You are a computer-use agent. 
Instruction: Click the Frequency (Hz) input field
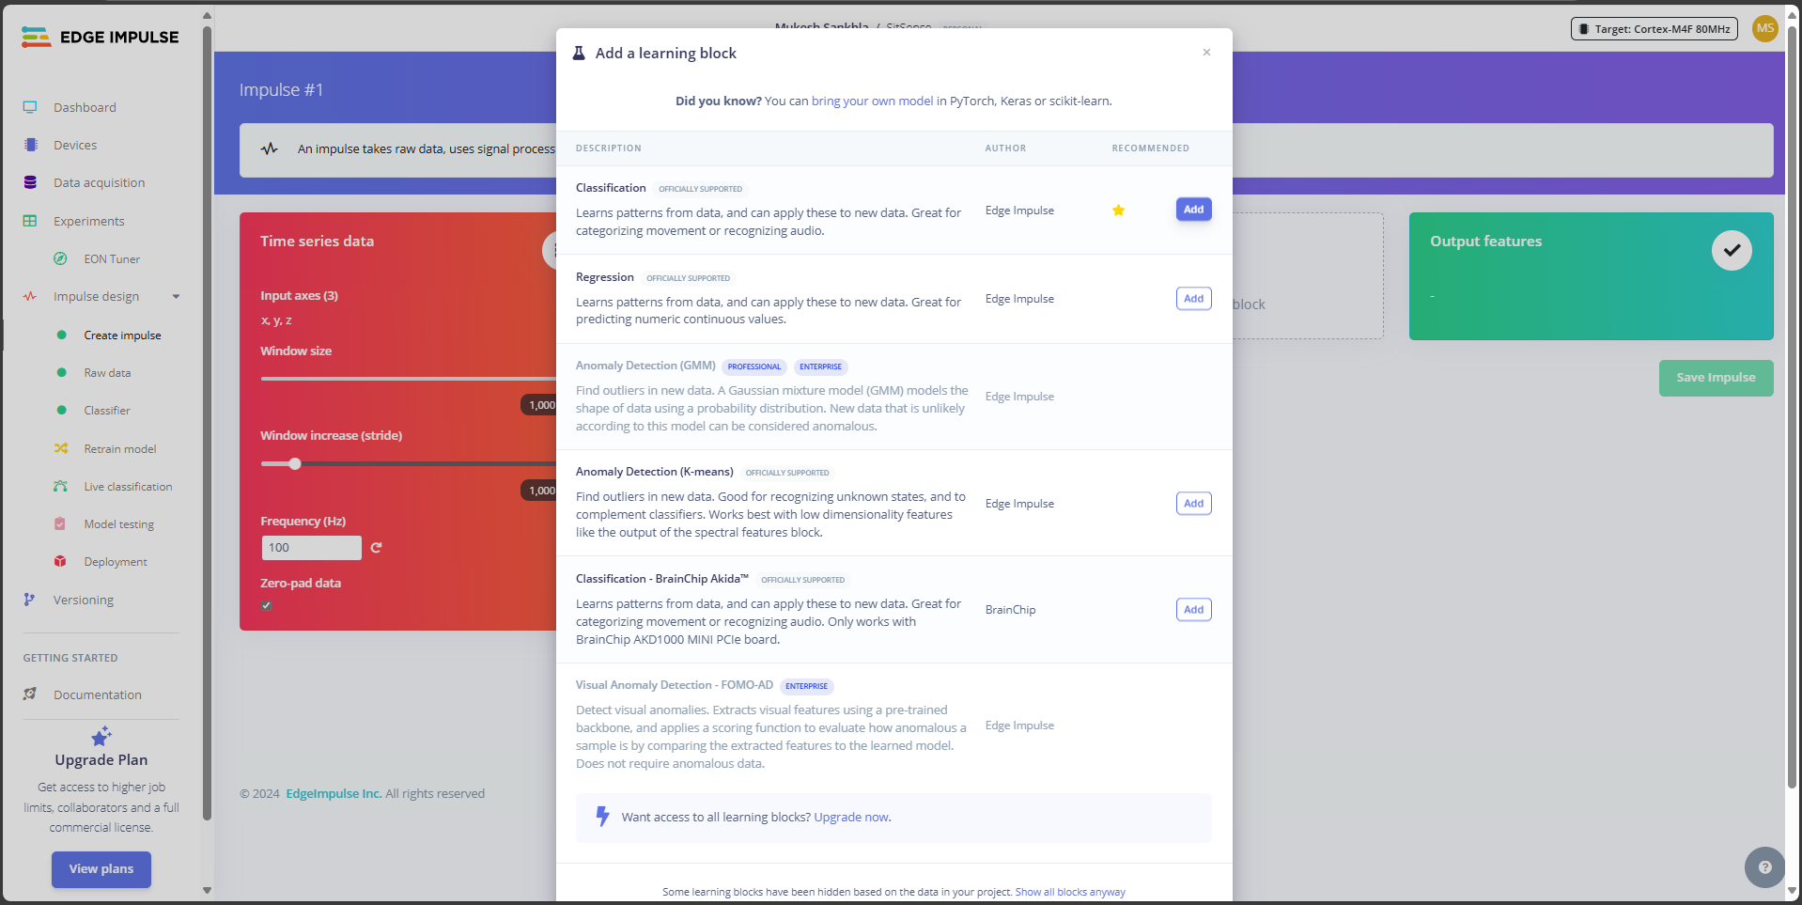[x=311, y=548]
